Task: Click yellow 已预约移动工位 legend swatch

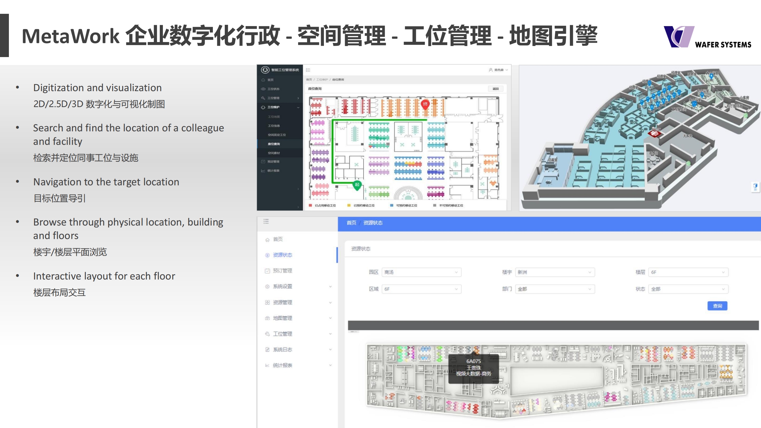Action: tap(349, 205)
